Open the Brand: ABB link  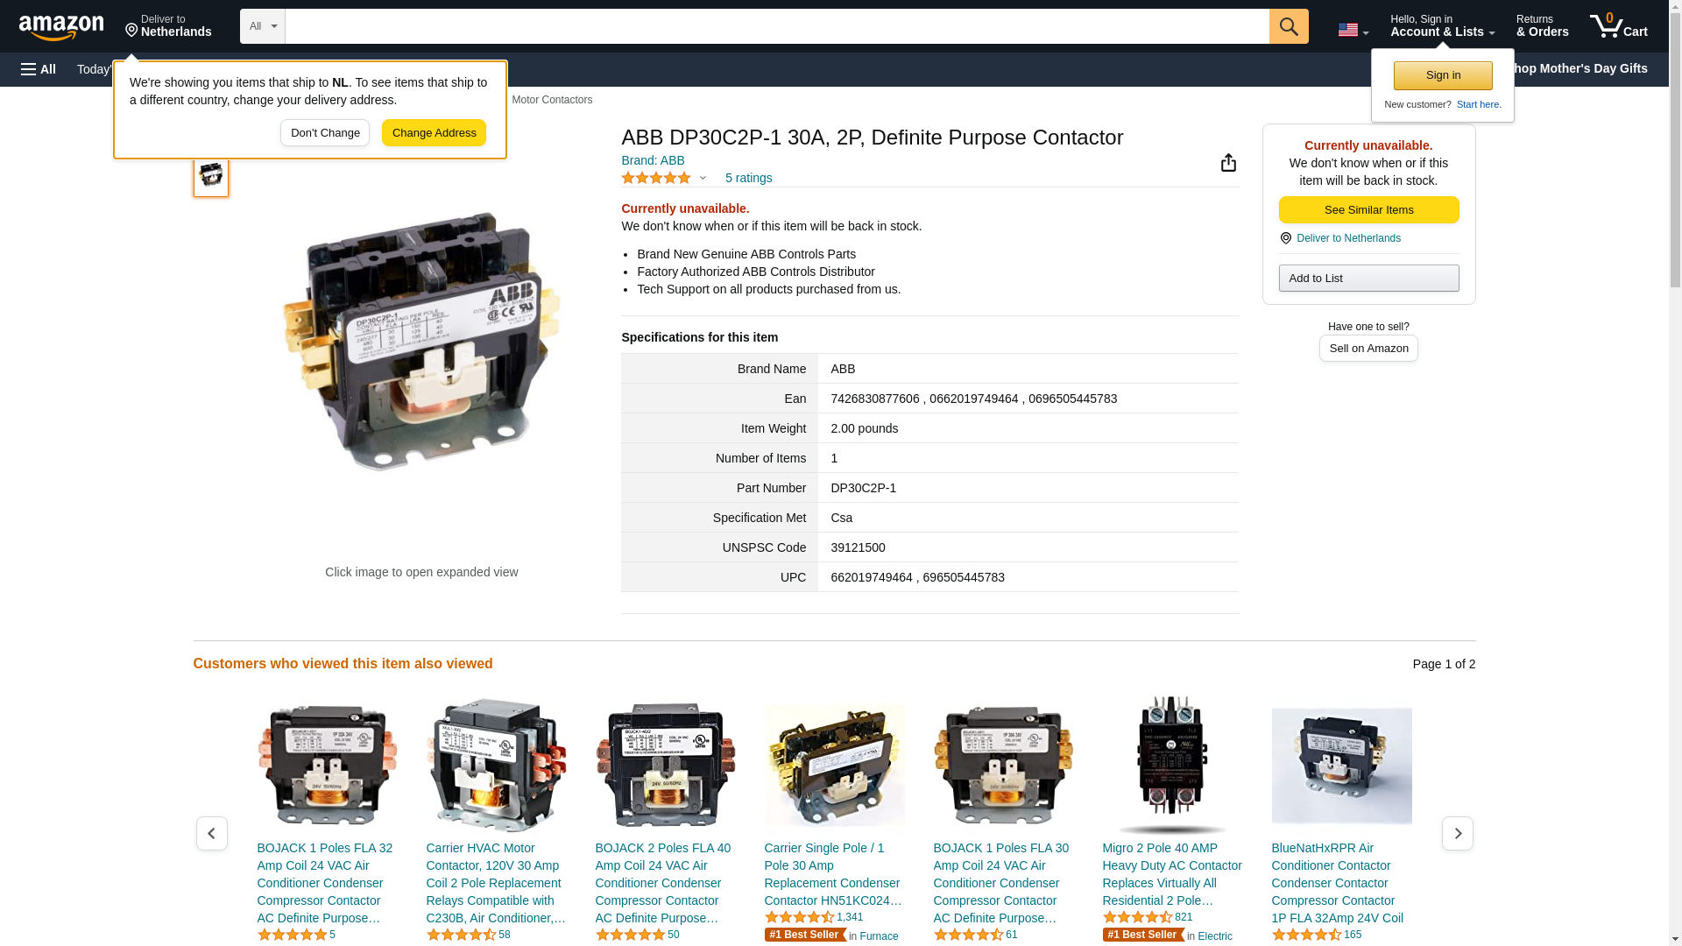(x=653, y=160)
